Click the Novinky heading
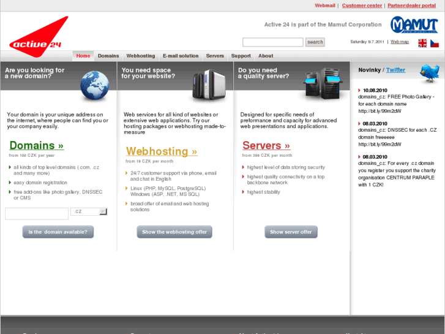The height and width of the screenshot is (334, 445). tap(369, 70)
